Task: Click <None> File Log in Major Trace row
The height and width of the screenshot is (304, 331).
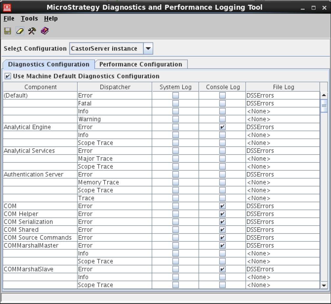Action: pyautogui.click(x=283, y=159)
